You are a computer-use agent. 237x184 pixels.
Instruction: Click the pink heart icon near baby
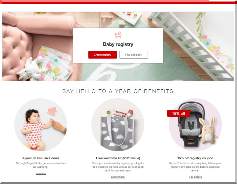pyautogui.click(x=52, y=111)
